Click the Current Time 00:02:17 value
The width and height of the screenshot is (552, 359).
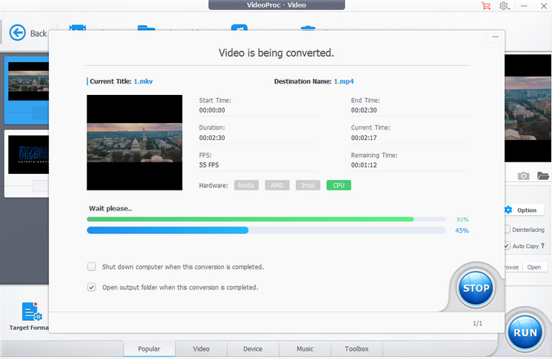pos(363,138)
